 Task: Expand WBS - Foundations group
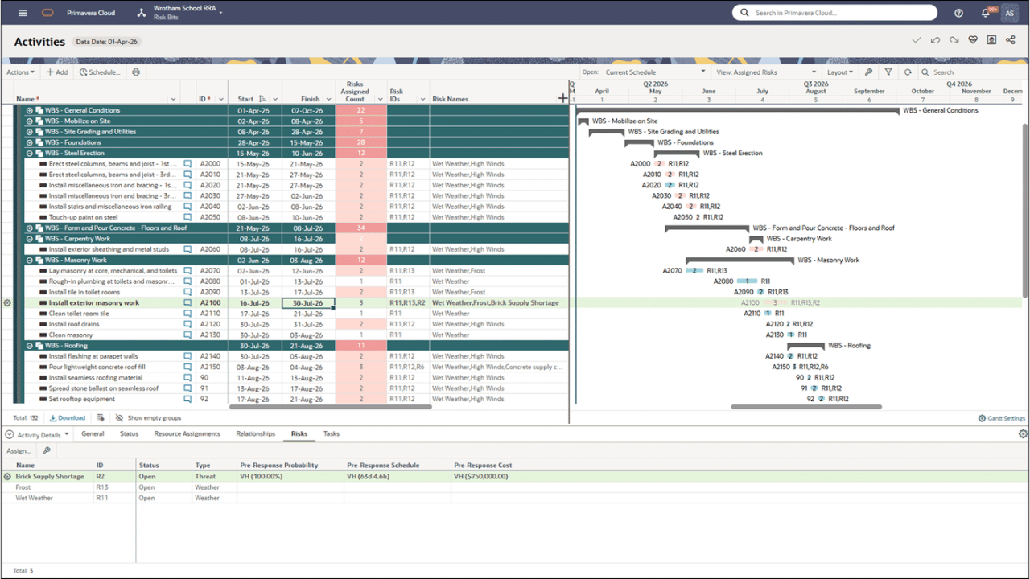30,142
